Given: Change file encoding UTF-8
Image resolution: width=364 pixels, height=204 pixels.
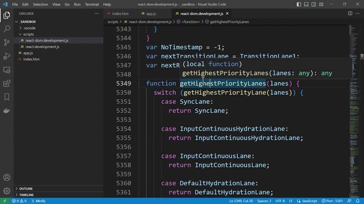Looking at the screenshot, I should pos(280,201).
